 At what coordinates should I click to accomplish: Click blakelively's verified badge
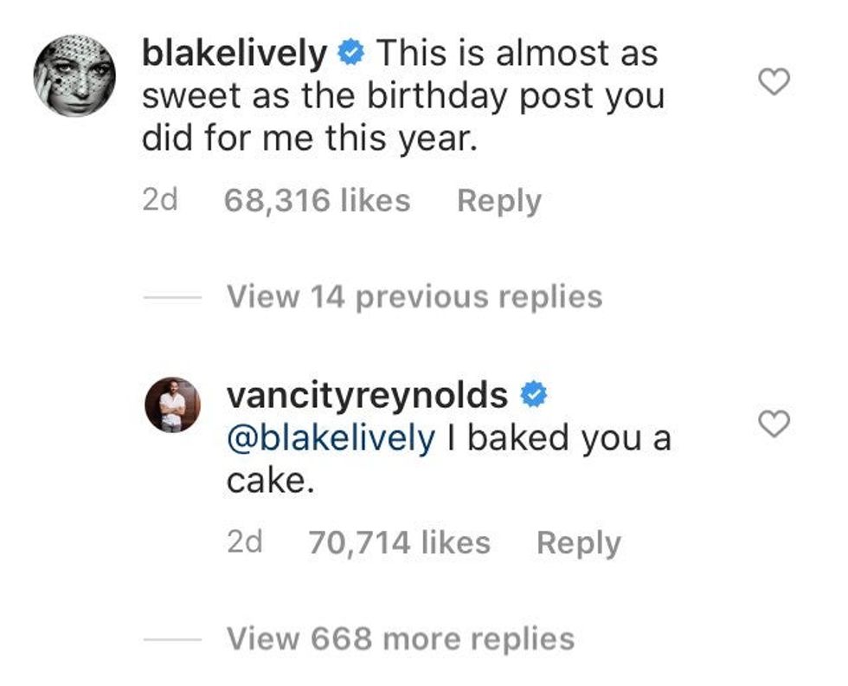point(350,54)
